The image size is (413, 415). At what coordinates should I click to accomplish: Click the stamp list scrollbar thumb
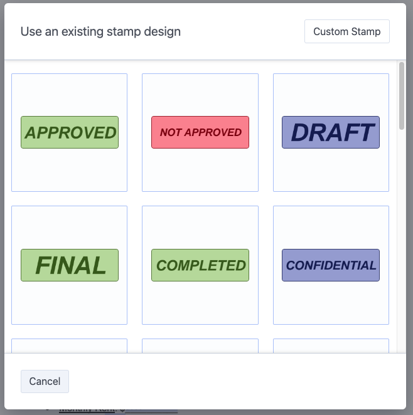402,95
